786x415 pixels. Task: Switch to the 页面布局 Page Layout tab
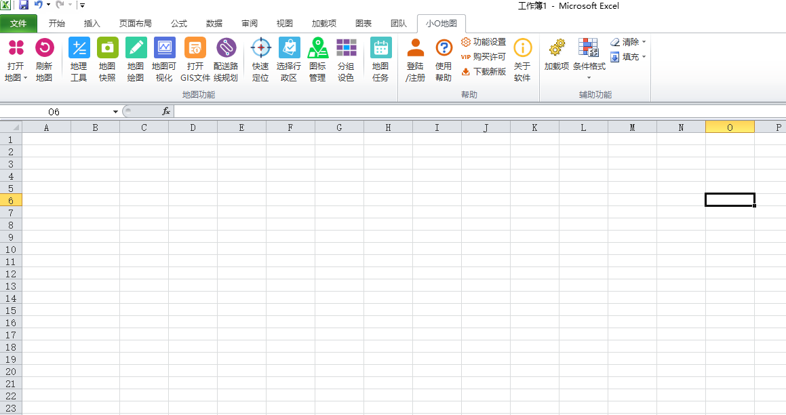(x=136, y=24)
